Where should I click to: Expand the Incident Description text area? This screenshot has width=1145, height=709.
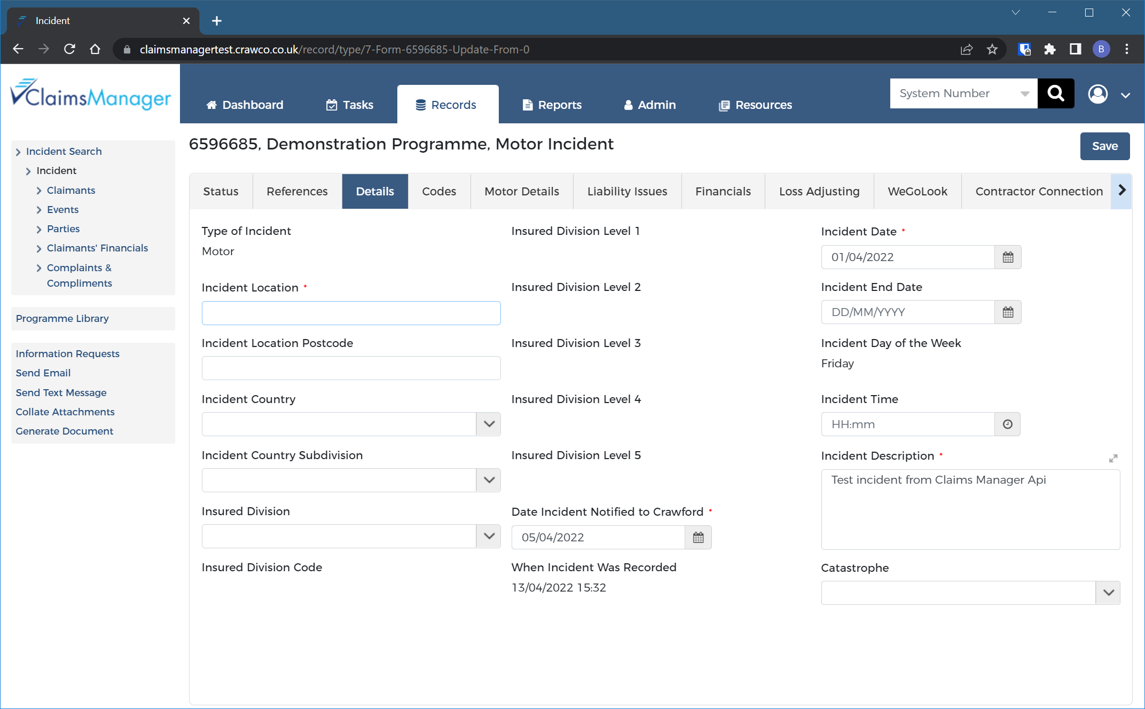pyautogui.click(x=1113, y=459)
